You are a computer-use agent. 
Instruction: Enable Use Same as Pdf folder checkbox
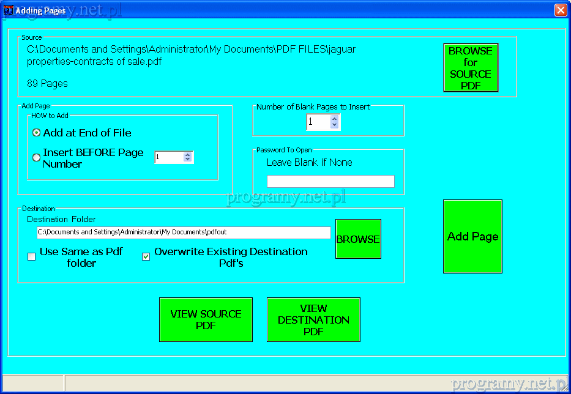32,257
